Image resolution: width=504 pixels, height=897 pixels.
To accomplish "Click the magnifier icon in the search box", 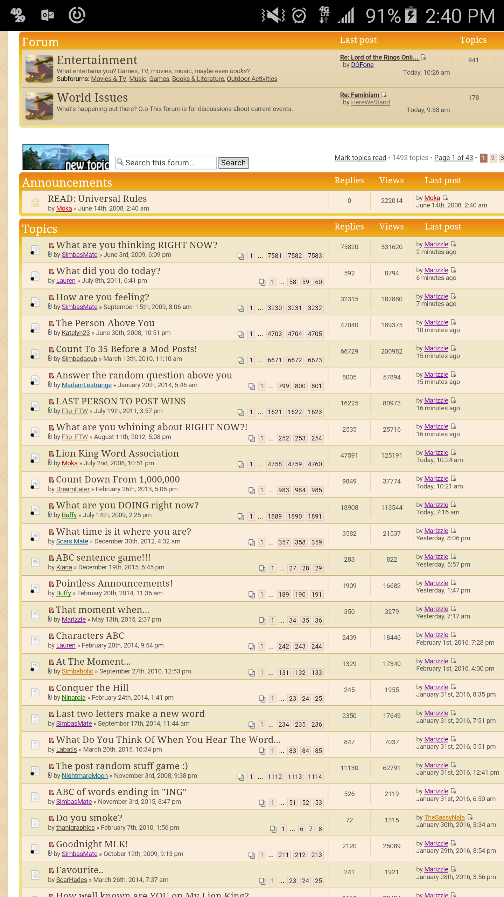I will (120, 162).
